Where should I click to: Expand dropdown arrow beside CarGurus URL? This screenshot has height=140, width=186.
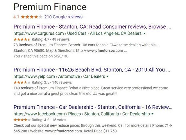[144, 34]
